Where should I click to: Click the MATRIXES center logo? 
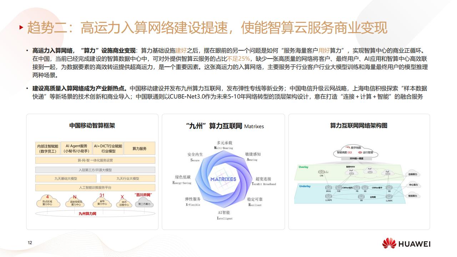[223, 179]
